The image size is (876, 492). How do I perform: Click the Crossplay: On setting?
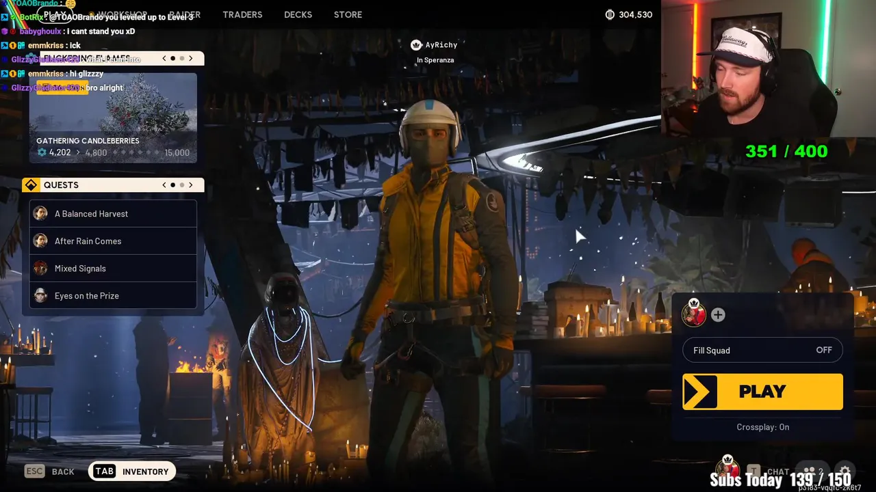pos(762,427)
